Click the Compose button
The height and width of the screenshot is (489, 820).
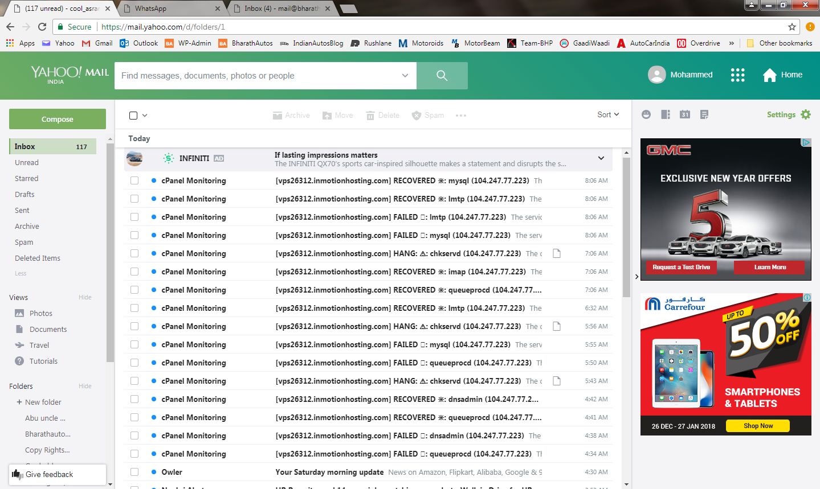coord(58,119)
